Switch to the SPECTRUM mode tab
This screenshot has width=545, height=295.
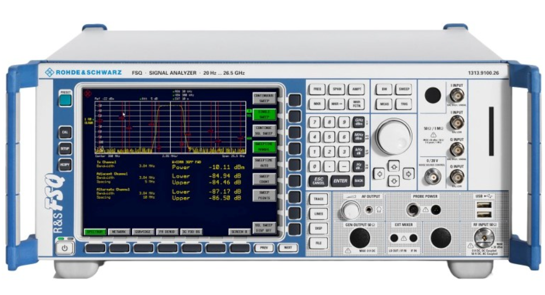coord(95,231)
